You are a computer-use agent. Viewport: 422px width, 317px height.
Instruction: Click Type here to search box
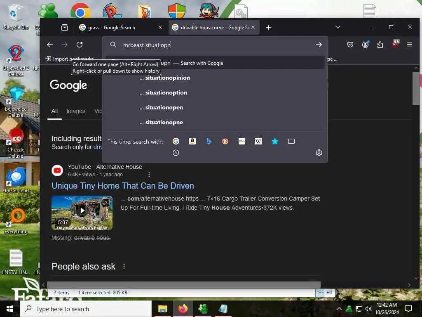coord(86,309)
